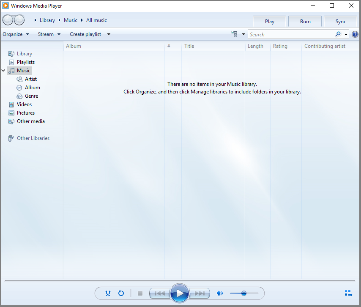Sort by the Album column header
This screenshot has width=361, height=307.
coord(114,46)
